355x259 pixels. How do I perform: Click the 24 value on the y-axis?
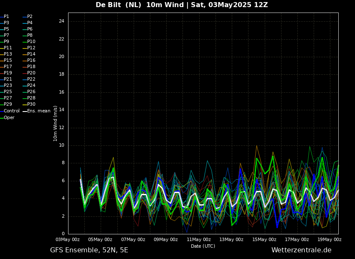(61, 21)
